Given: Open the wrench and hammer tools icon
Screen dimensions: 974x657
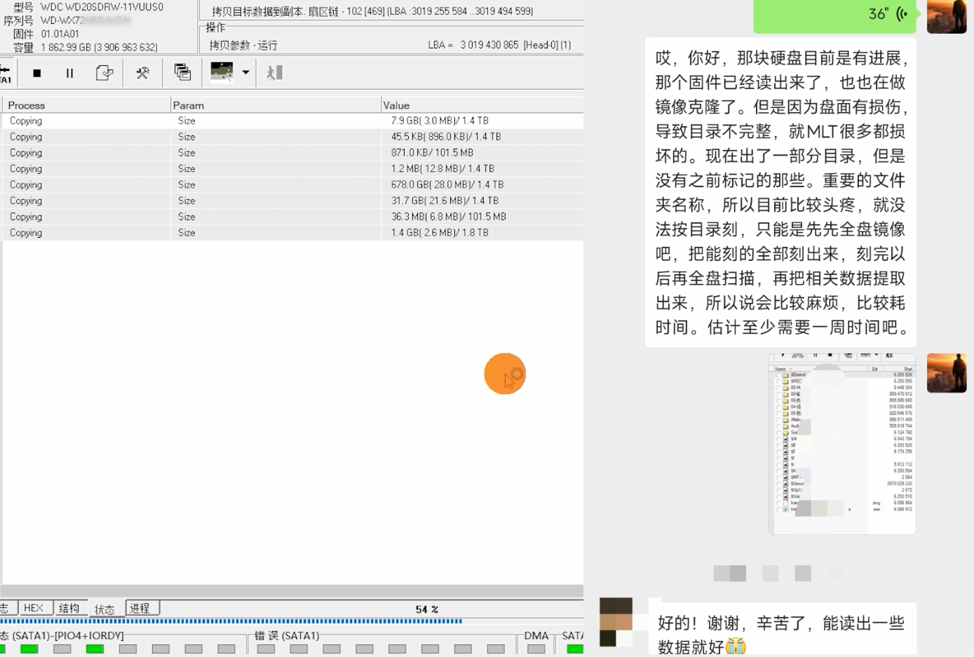Looking at the screenshot, I should pos(142,73).
